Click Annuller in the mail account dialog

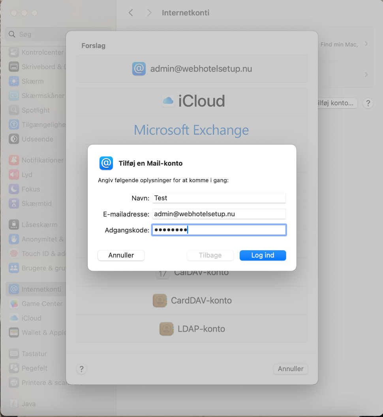coord(121,255)
